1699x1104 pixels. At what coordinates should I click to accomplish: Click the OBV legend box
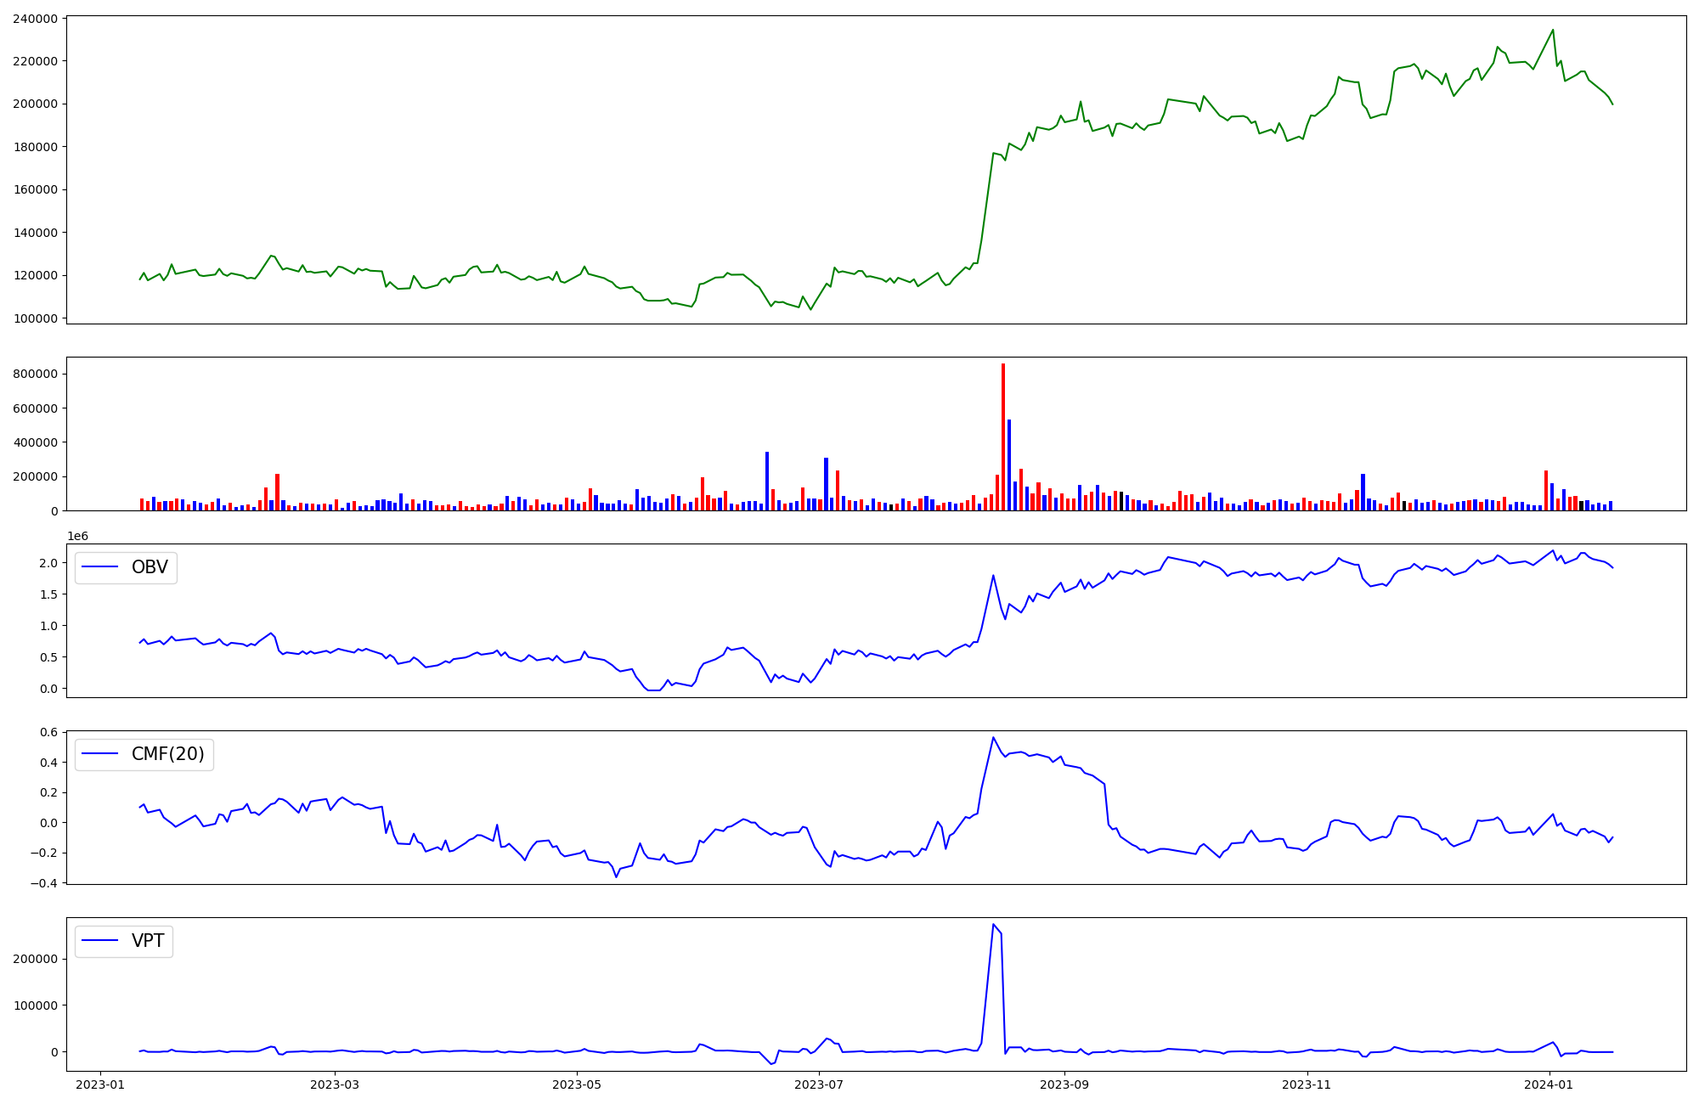click(x=126, y=567)
